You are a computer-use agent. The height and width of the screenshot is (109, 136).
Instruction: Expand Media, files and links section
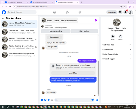(x=117, y=54)
